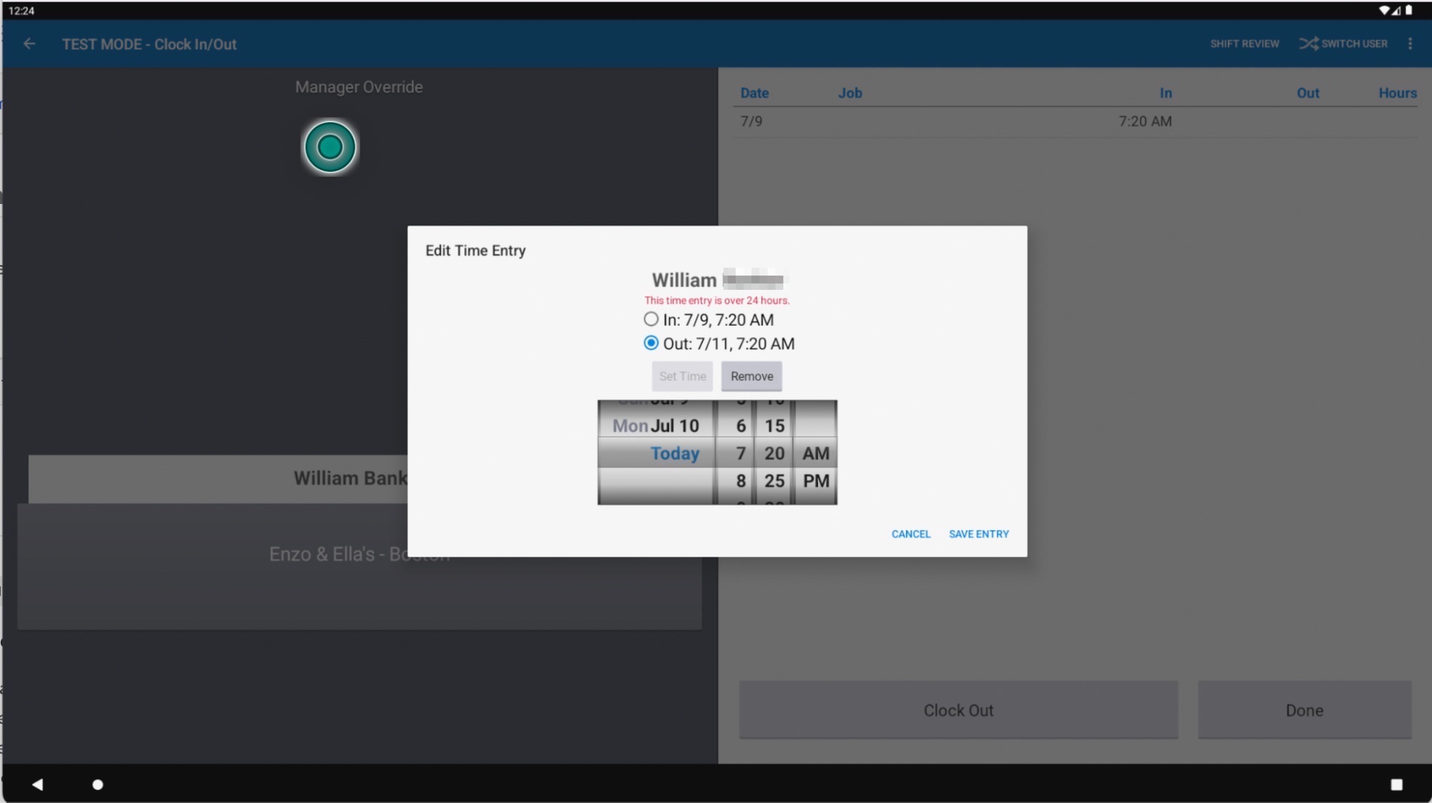
Task: Open Shift Review from the top bar
Action: tap(1244, 44)
